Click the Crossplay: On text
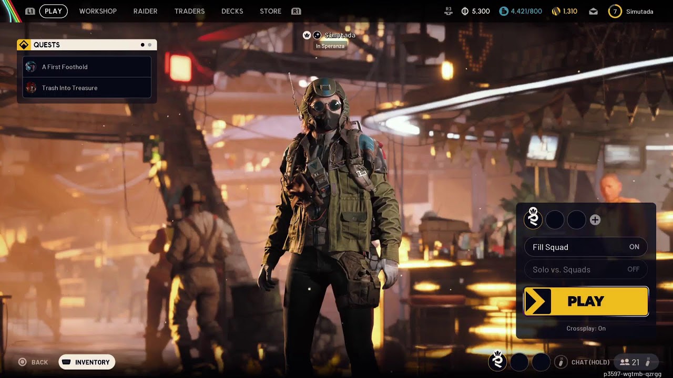 [x=586, y=328]
